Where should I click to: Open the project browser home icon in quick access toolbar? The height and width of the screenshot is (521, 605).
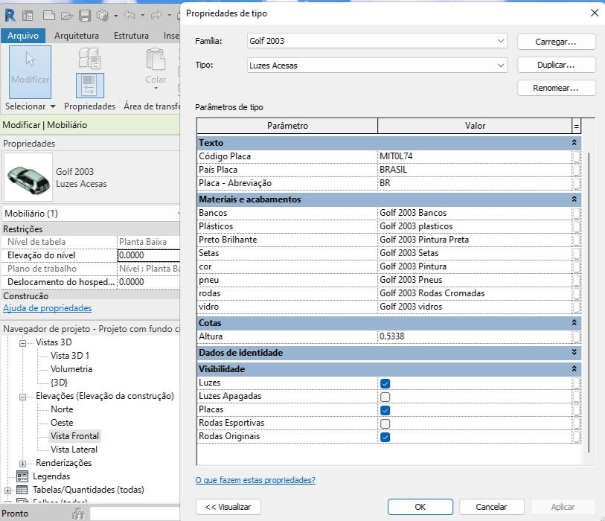(x=28, y=16)
